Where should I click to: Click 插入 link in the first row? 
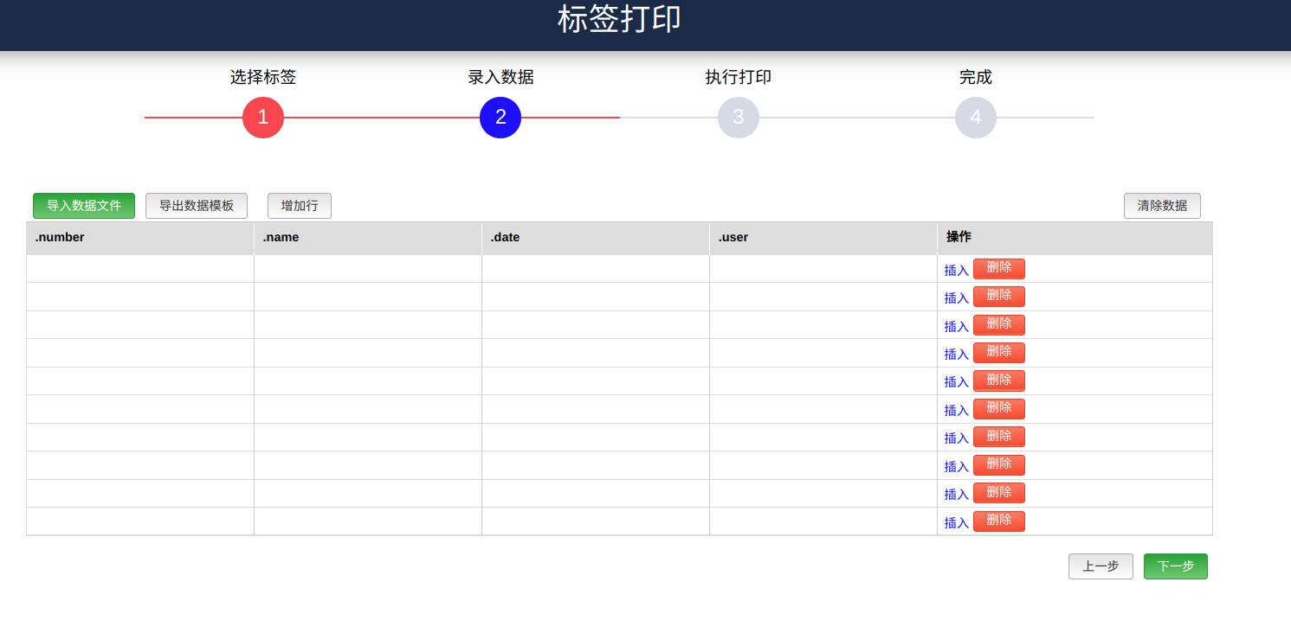[x=956, y=270]
